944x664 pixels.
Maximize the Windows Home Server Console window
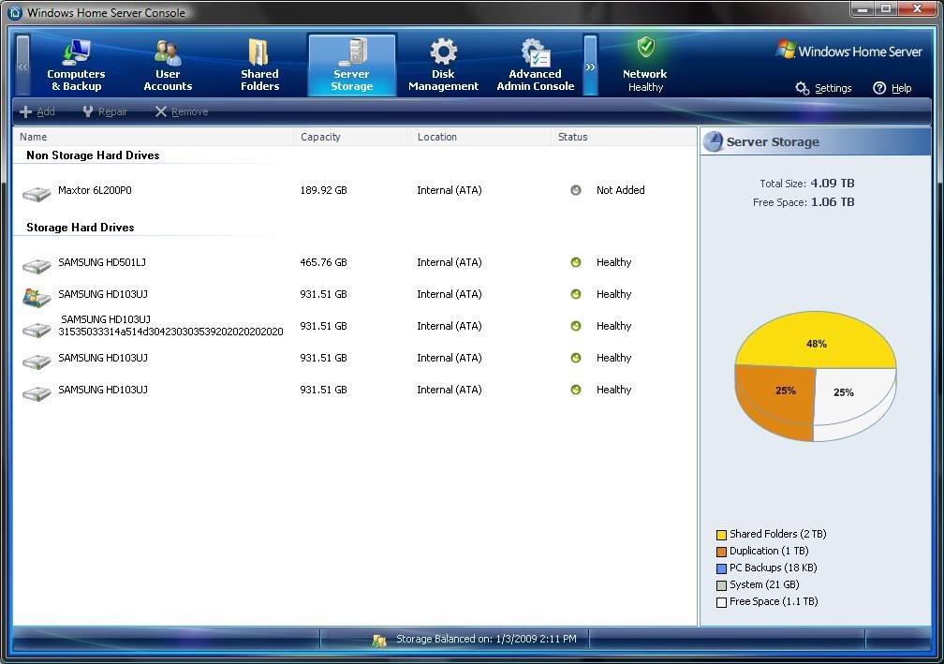click(x=886, y=9)
